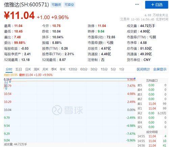Image resolution: width=169 pixels, height=147 pixels.
Task: Click the 可融资 tag badge
Action: coord(56,5)
